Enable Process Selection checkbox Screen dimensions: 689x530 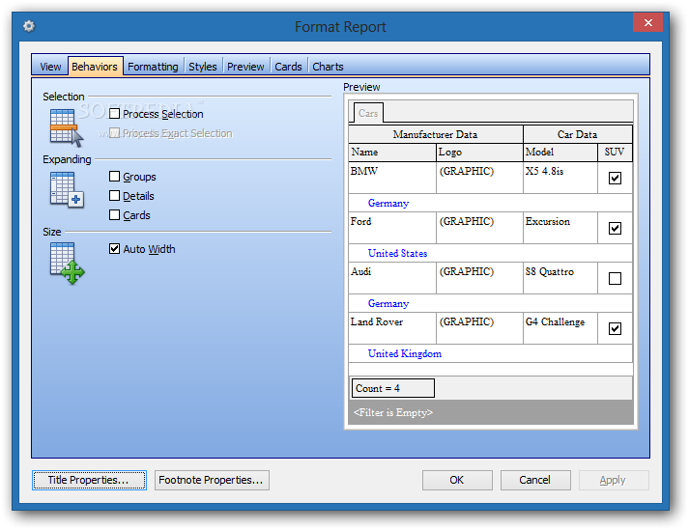point(114,114)
